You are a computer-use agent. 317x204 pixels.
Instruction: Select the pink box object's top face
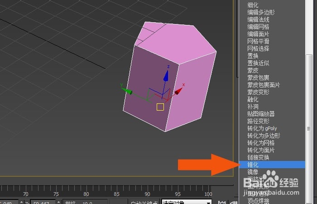point(176,42)
